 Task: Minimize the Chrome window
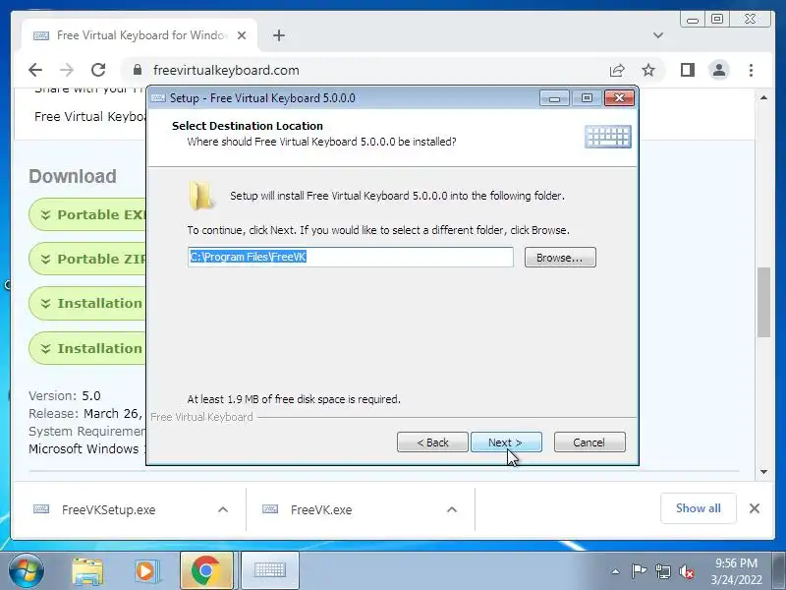click(693, 20)
